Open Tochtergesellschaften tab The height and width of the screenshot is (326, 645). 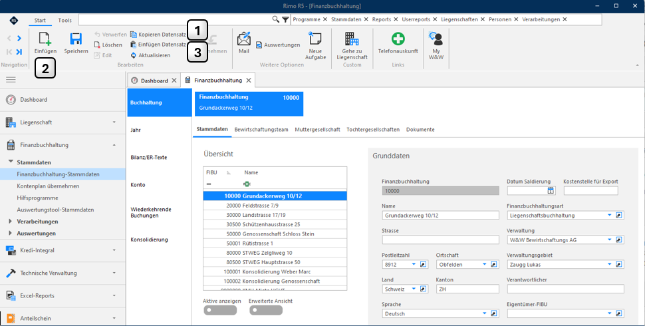tap(373, 129)
